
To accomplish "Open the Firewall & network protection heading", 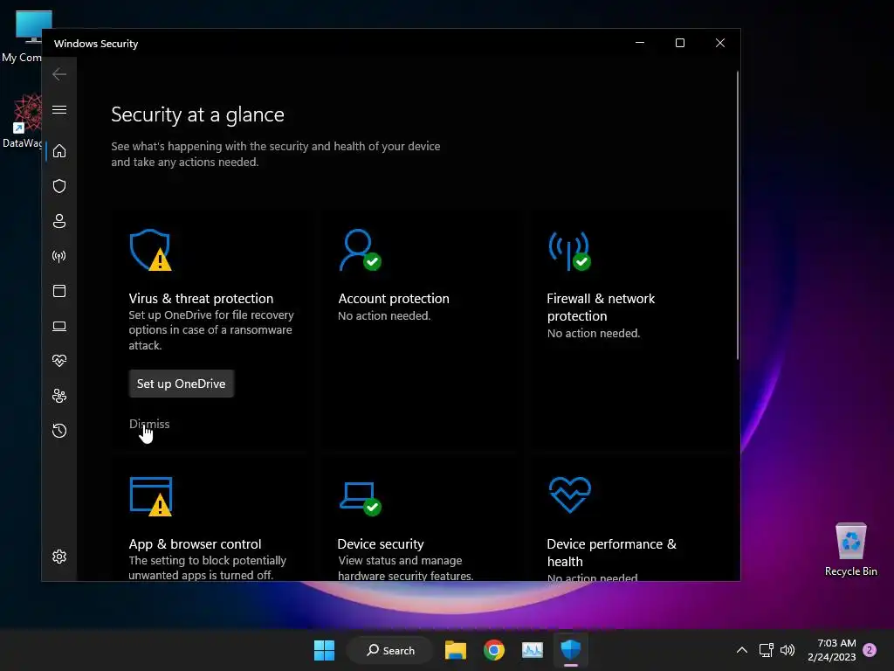I will tap(601, 307).
